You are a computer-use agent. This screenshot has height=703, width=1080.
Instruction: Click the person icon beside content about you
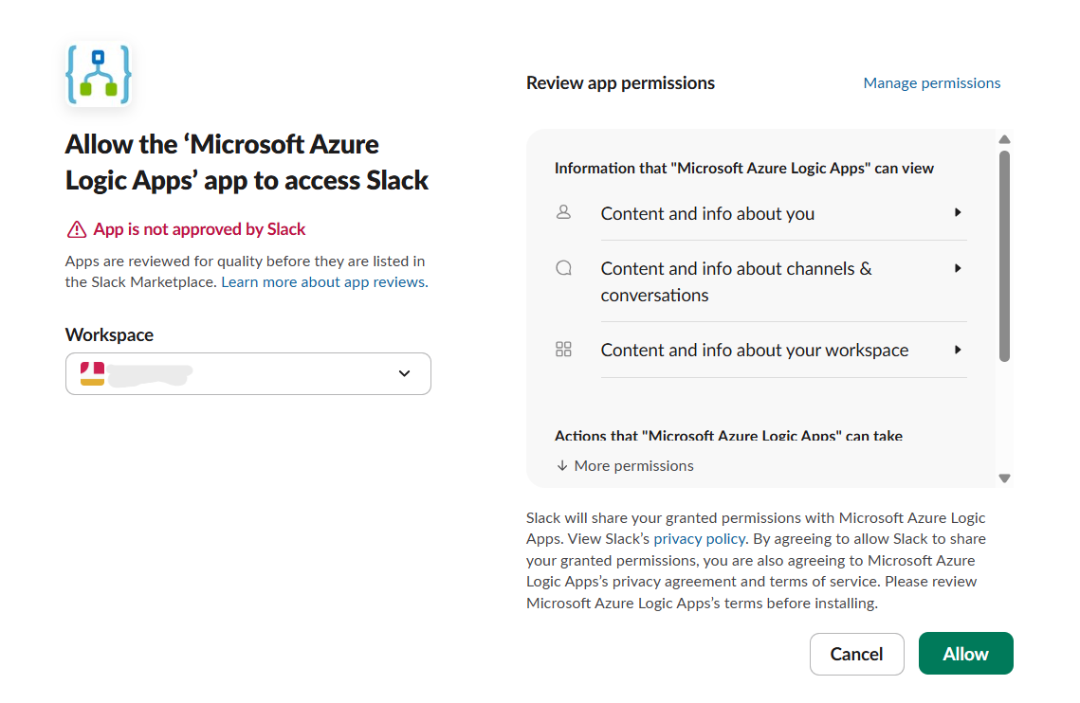click(564, 213)
